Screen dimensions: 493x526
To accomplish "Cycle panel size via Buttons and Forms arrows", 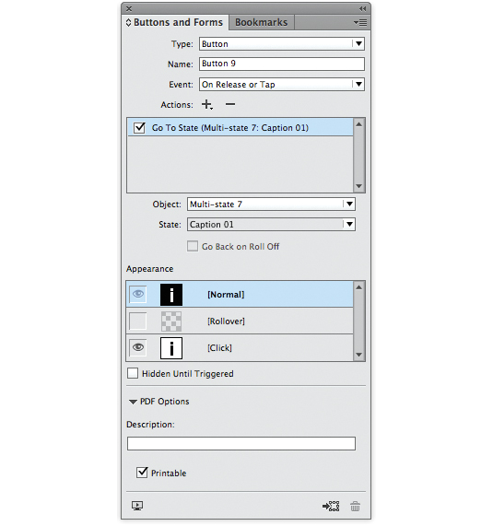I will click(128, 22).
